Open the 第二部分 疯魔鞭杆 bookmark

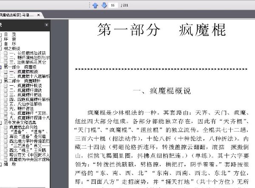22,81
